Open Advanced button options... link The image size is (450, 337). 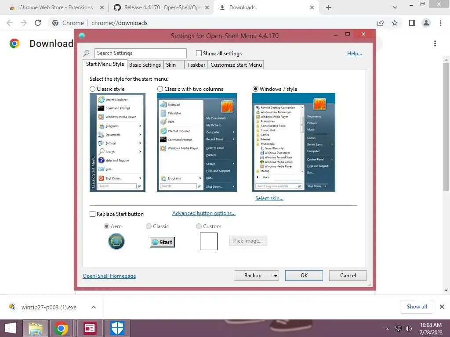click(x=204, y=213)
